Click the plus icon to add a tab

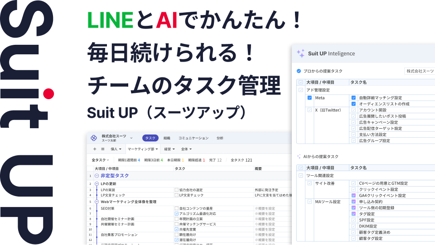tap(95, 149)
